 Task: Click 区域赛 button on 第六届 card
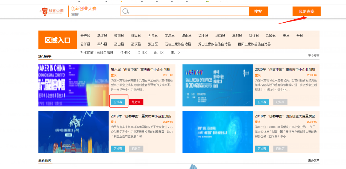pos(118,102)
